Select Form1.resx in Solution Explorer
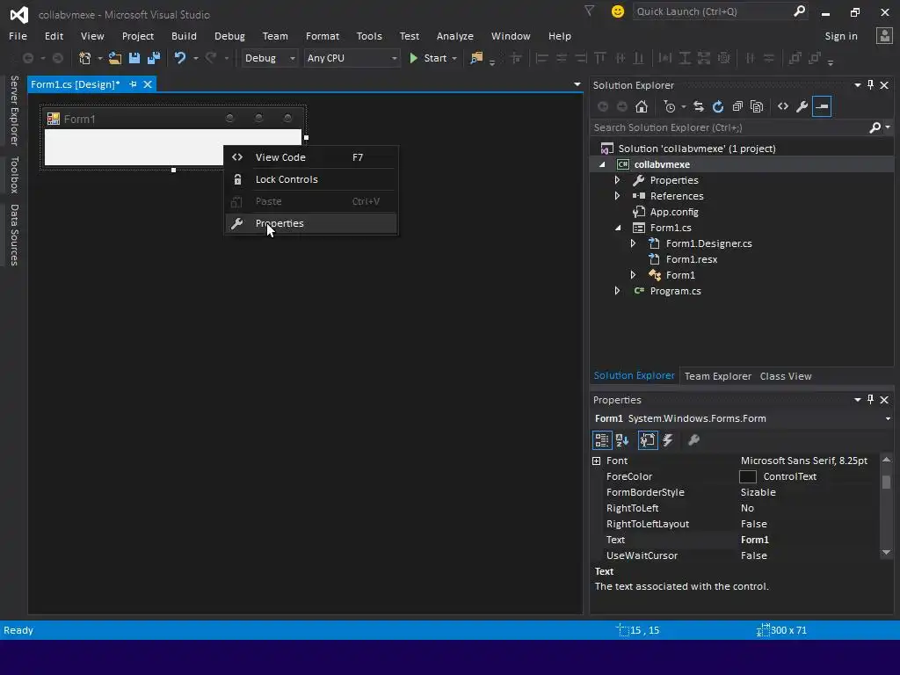Viewport: 900px width, 675px height. point(691,259)
